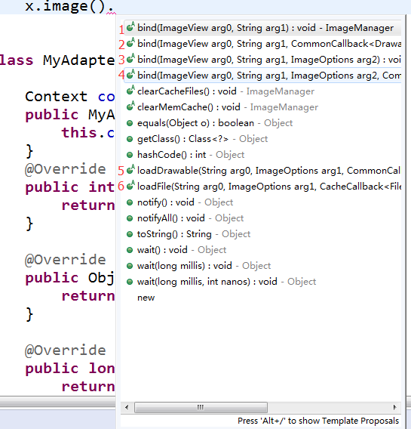411x429 pixels.
Task: Click green method icon beside getClass()
Action: tap(130, 139)
